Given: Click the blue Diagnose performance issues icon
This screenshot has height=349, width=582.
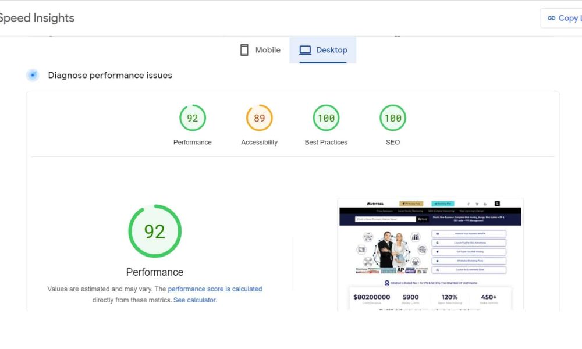Looking at the screenshot, I should coord(33,75).
